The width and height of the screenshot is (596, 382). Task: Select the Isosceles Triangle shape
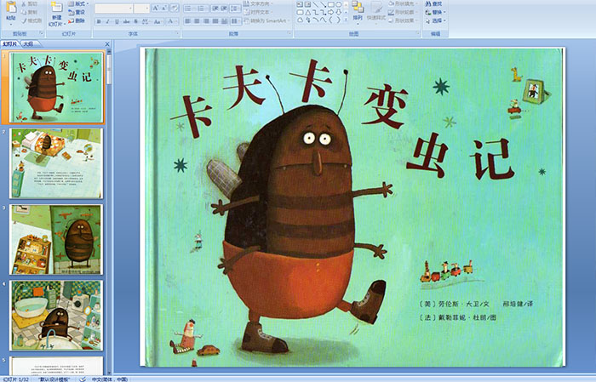(308, 13)
